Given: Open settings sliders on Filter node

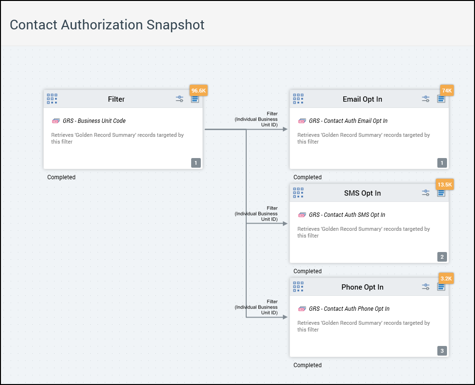Looking at the screenshot, I should 180,99.
